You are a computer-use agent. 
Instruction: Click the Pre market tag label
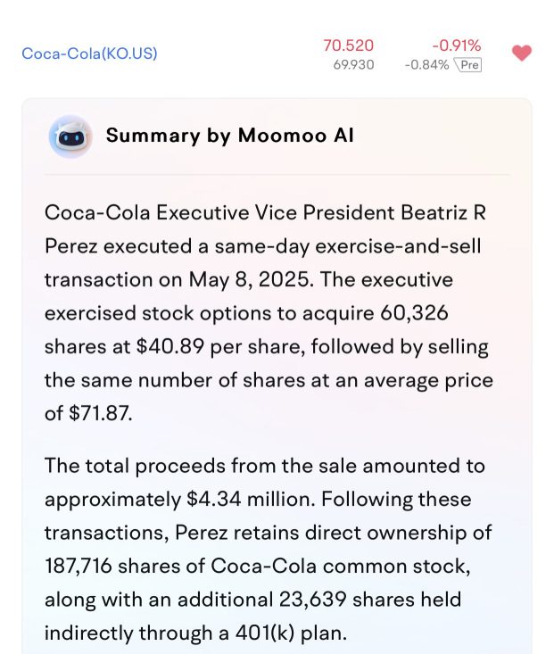click(x=467, y=65)
